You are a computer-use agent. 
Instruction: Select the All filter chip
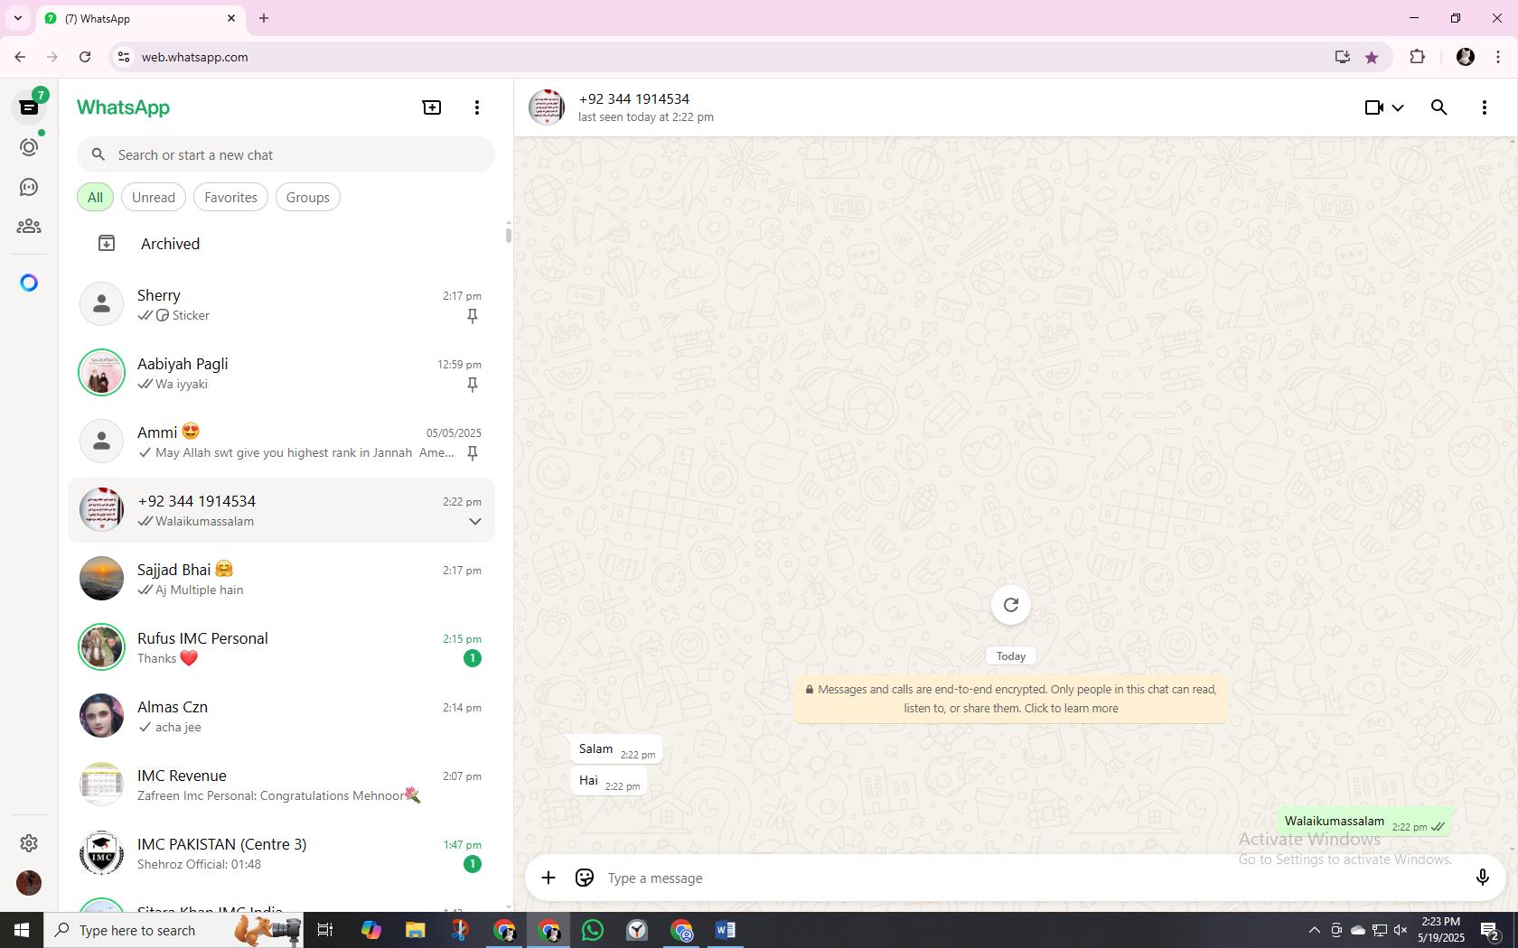[x=95, y=197]
